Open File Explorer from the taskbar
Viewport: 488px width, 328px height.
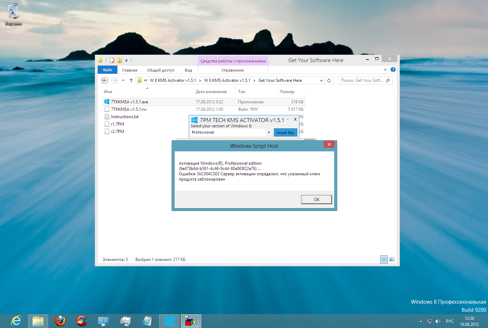tap(38, 321)
